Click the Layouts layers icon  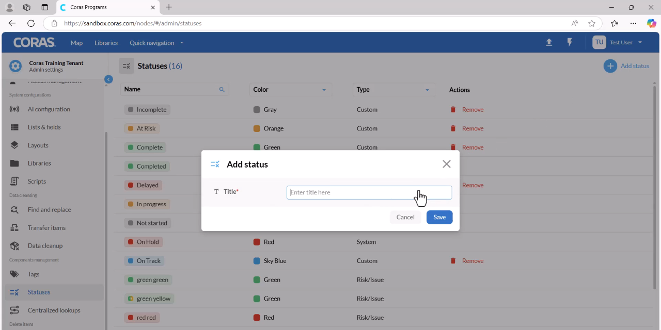14,145
